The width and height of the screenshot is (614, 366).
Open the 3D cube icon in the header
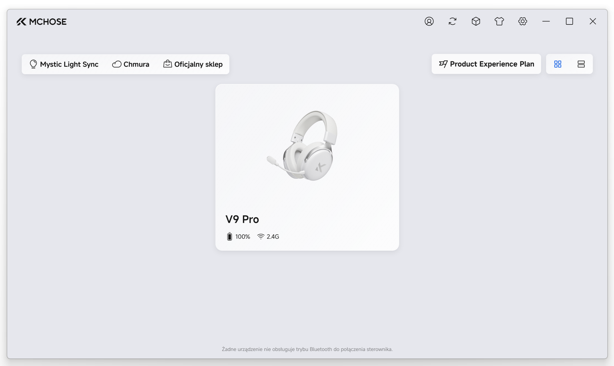click(x=476, y=22)
